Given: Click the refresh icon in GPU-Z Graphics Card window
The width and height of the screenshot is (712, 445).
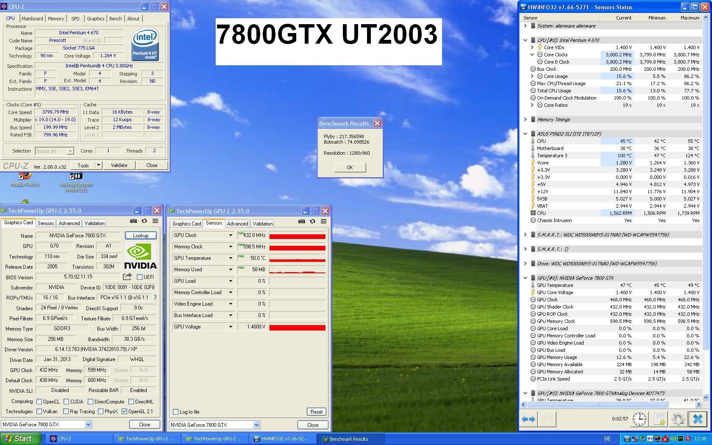Looking at the screenshot, I should pos(144,221).
